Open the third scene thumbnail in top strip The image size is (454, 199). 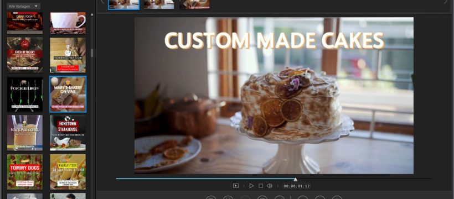pyautogui.click(x=194, y=4)
